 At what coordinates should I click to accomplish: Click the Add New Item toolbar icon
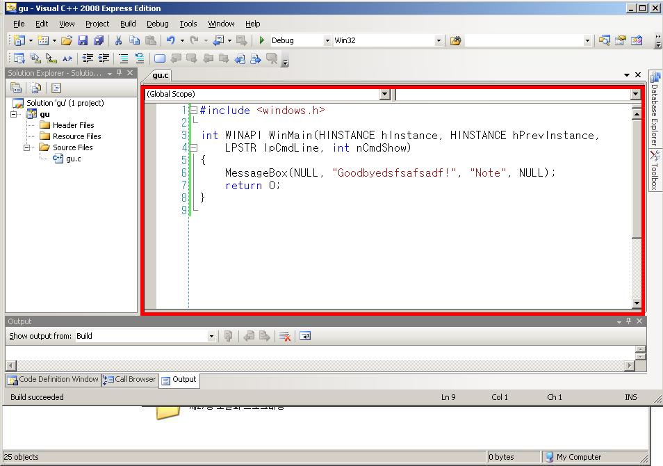[43, 40]
